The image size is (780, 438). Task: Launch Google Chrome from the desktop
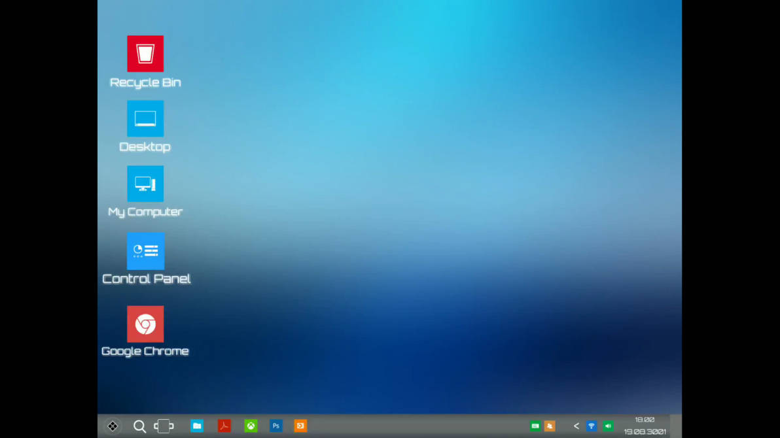coord(145,324)
